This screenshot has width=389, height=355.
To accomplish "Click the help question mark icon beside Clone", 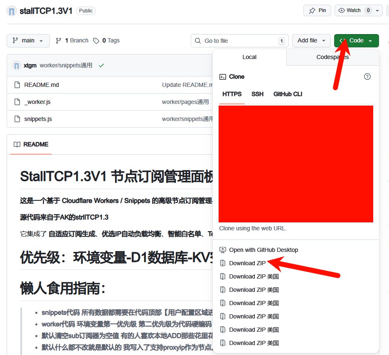I will pos(367,76).
